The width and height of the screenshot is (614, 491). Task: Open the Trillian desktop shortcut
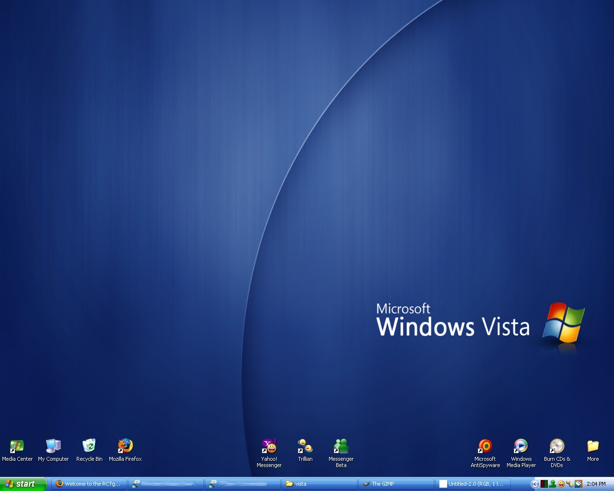point(305,446)
